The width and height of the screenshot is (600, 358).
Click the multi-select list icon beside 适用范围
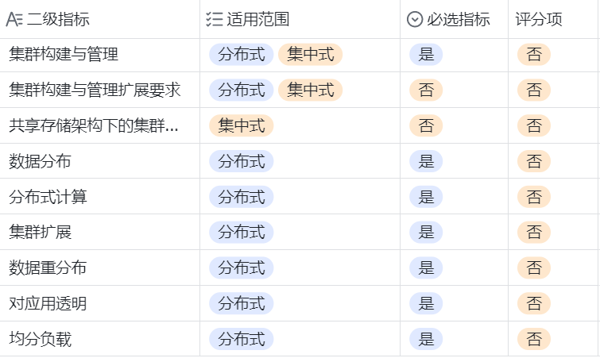click(213, 20)
